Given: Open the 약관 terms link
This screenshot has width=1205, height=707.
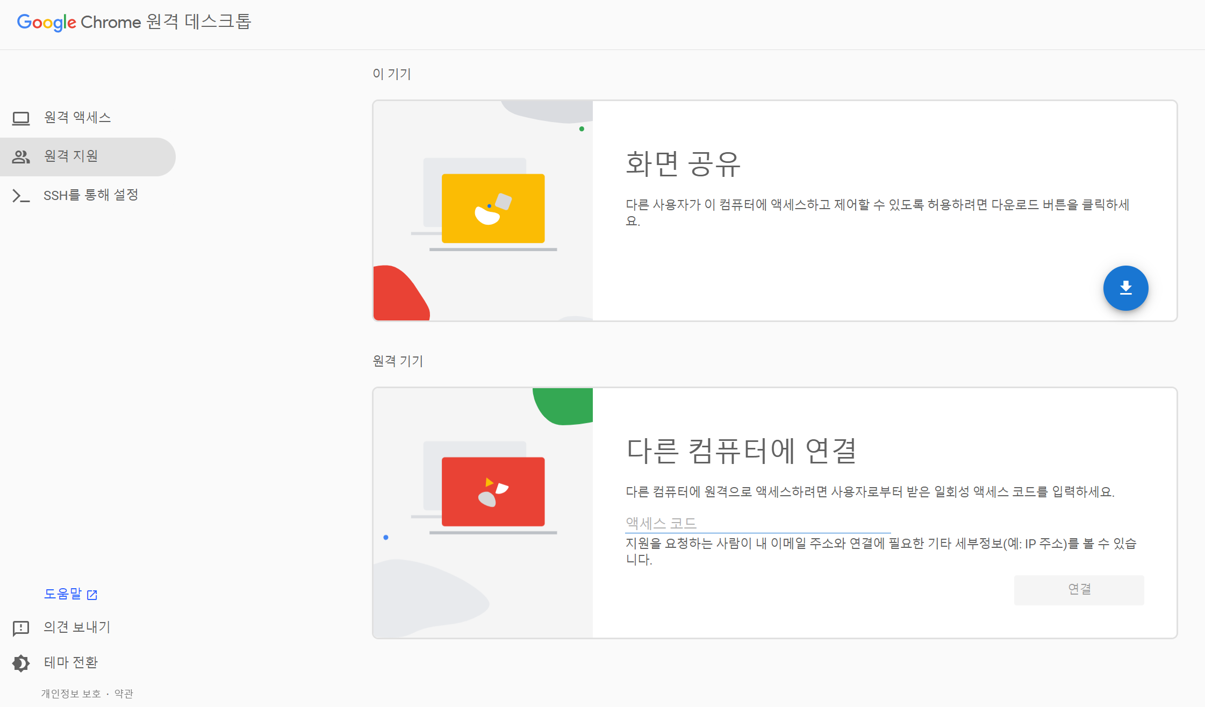Looking at the screenshot, I should 124,694.
